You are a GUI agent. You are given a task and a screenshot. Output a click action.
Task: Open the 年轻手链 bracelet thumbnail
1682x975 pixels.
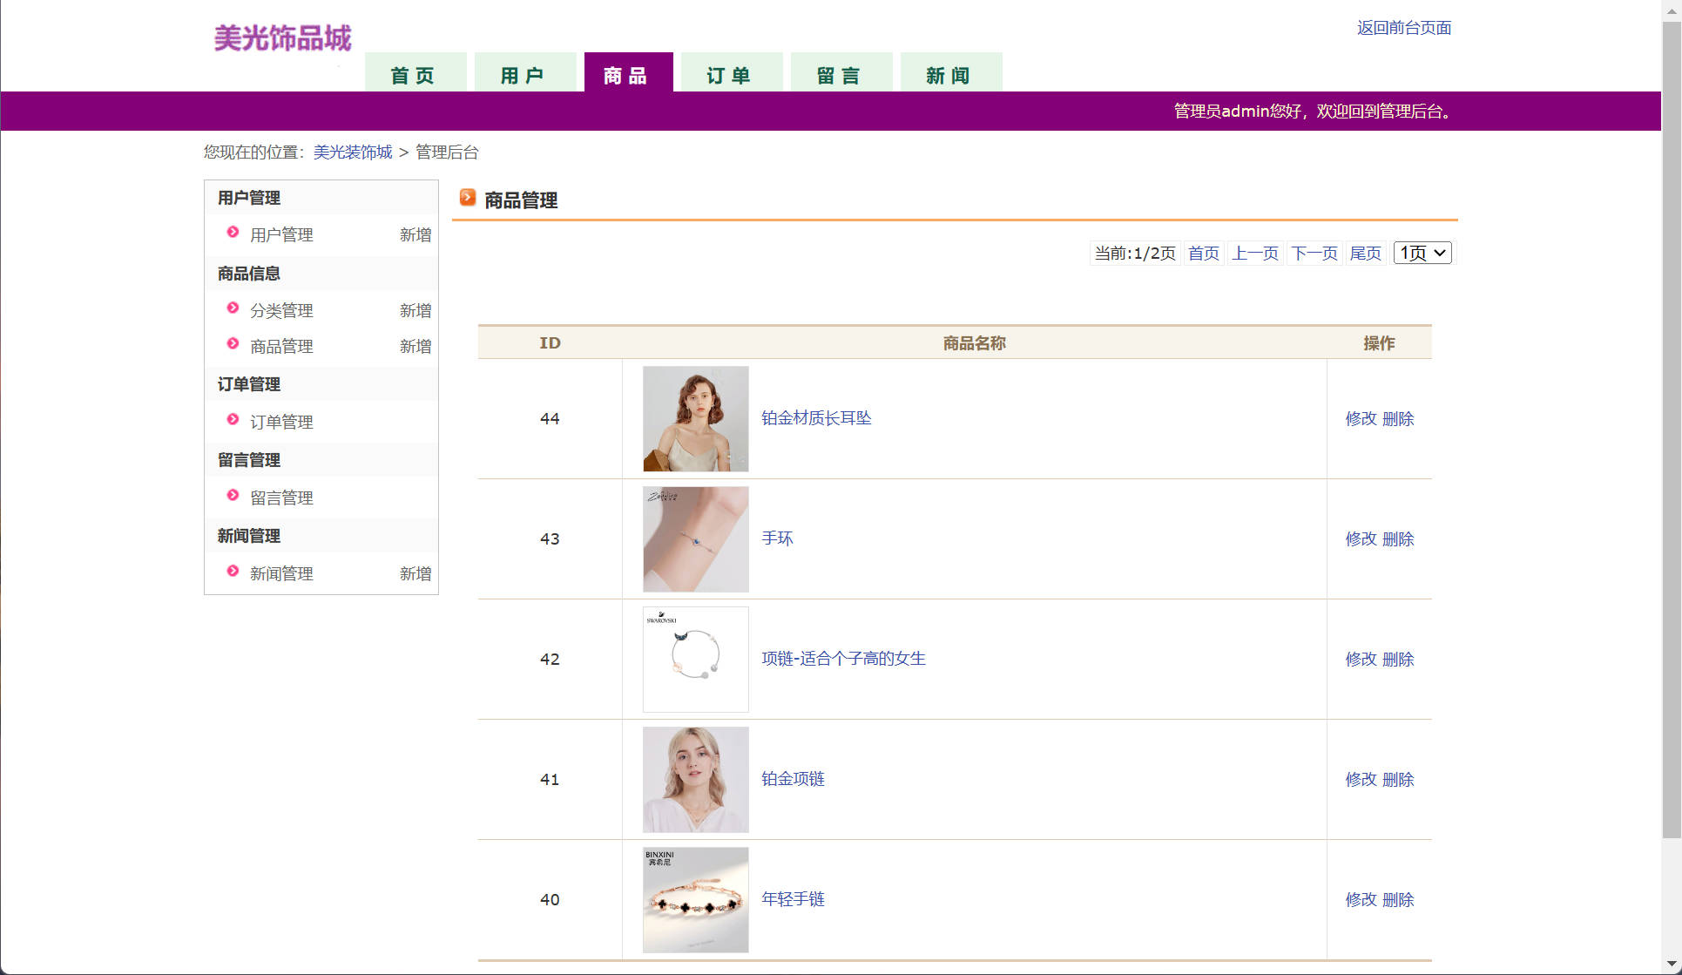(695, 900)
